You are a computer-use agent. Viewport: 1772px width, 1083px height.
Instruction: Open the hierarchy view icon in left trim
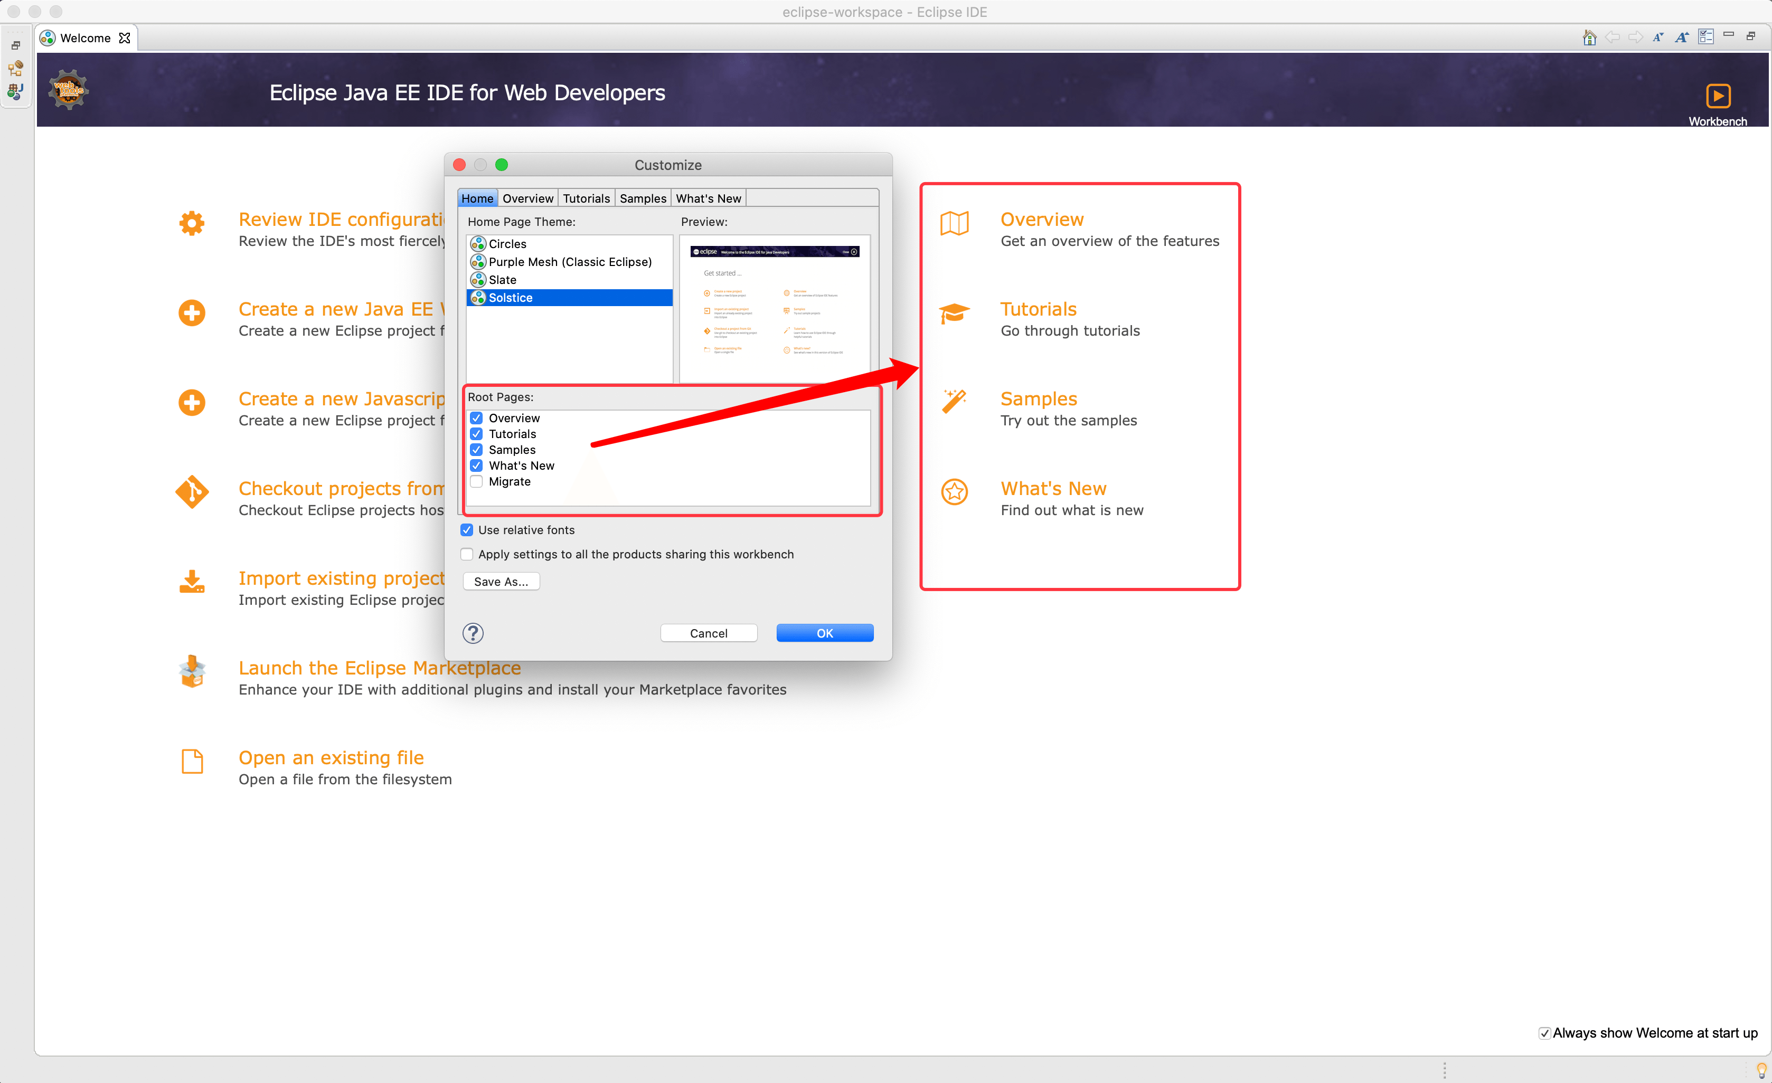tap(16, 68)
